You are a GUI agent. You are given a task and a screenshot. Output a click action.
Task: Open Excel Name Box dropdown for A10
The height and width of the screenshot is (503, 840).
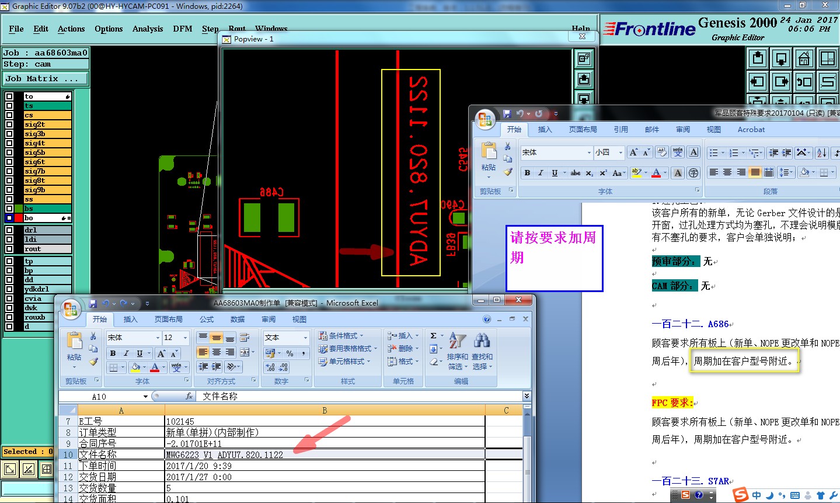click(x=146, y=397)
